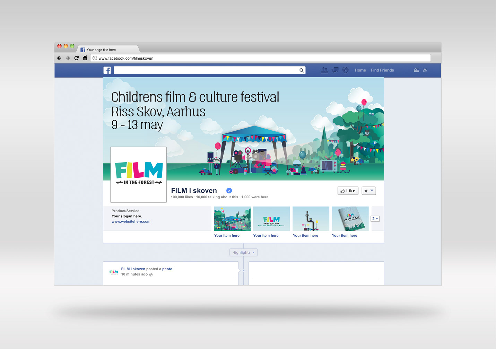Click 'Your slogan here.' text
This screenshot has width=496, height=349.
tap(127, 216)
